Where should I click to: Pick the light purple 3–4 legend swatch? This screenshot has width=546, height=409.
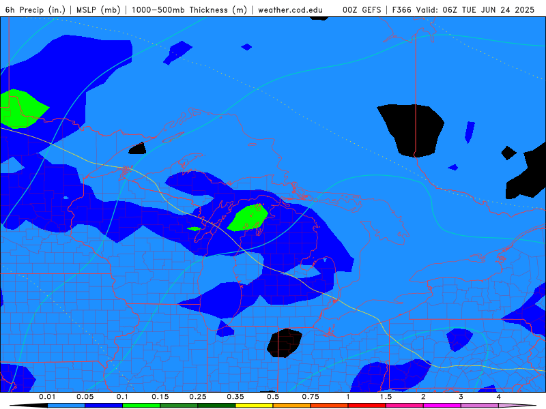(480, 406)
